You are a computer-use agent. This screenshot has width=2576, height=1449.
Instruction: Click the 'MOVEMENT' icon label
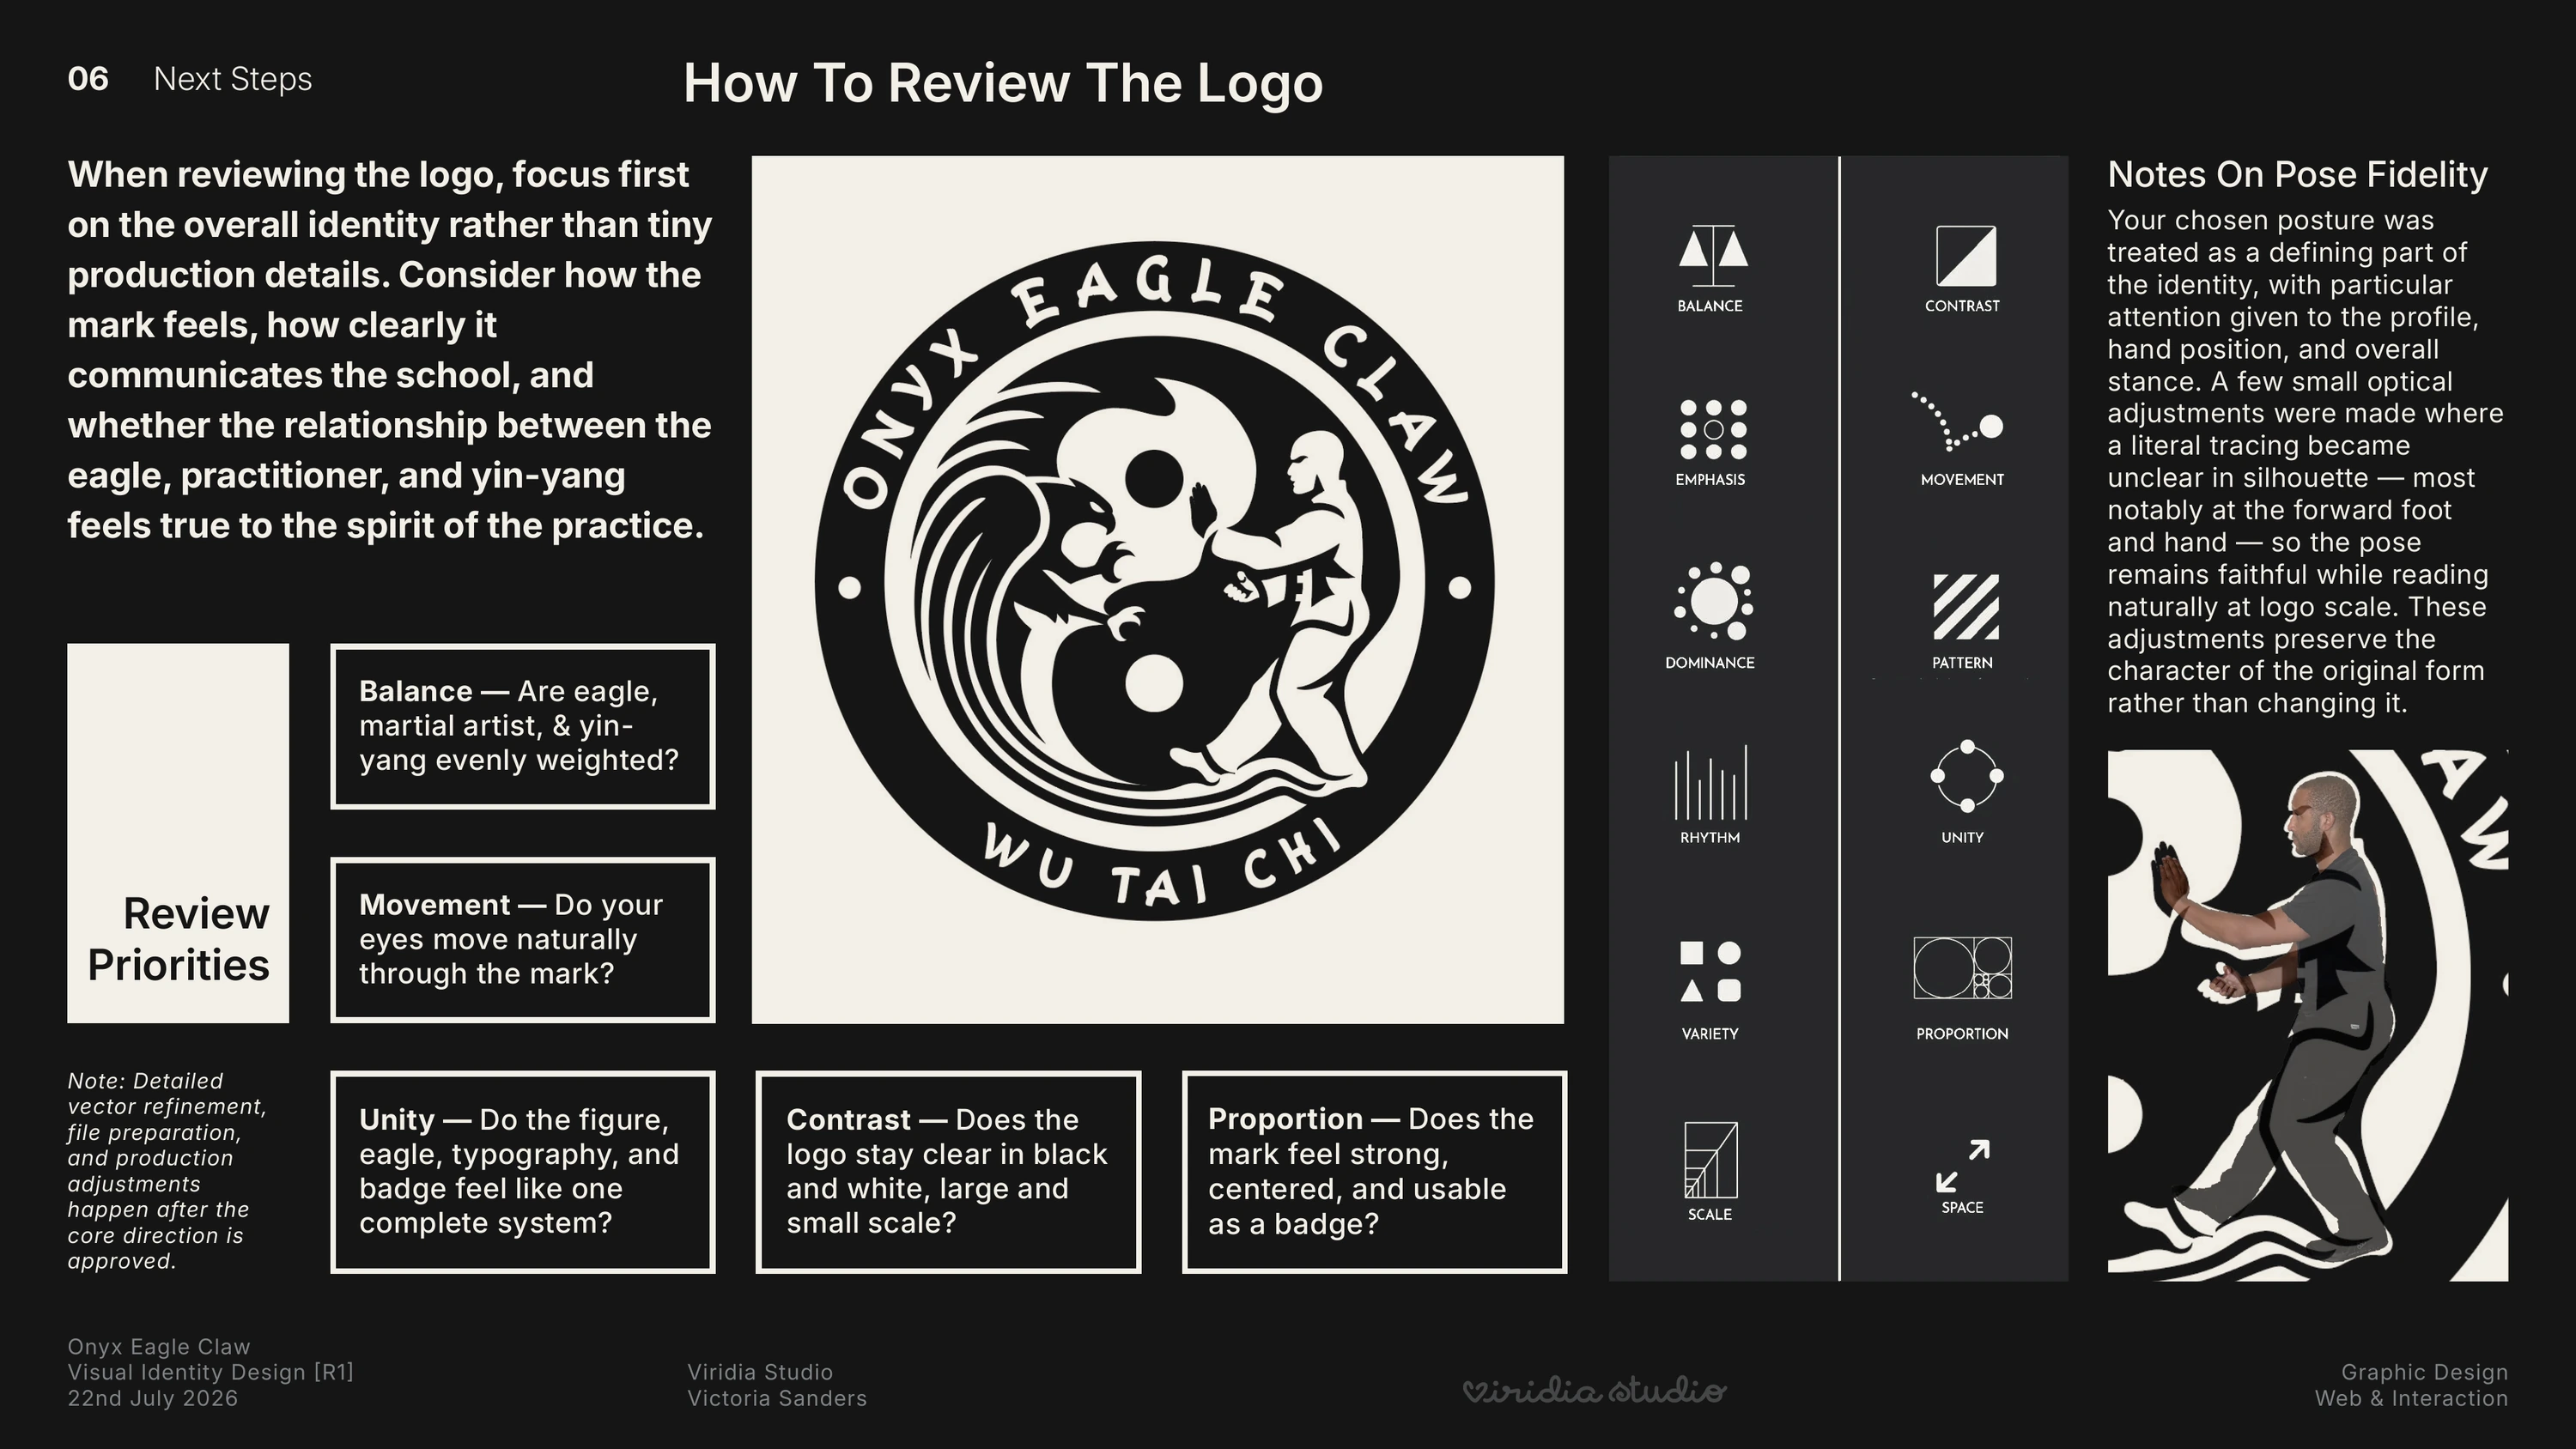pos(1962,480)
